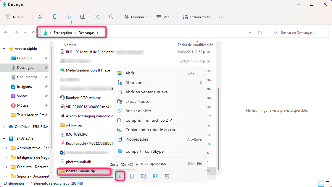Image resolution: width=332 pixels, height=187 pixels.
Task: Go up one folder level using the up arrow
Action: pos(34,33)
